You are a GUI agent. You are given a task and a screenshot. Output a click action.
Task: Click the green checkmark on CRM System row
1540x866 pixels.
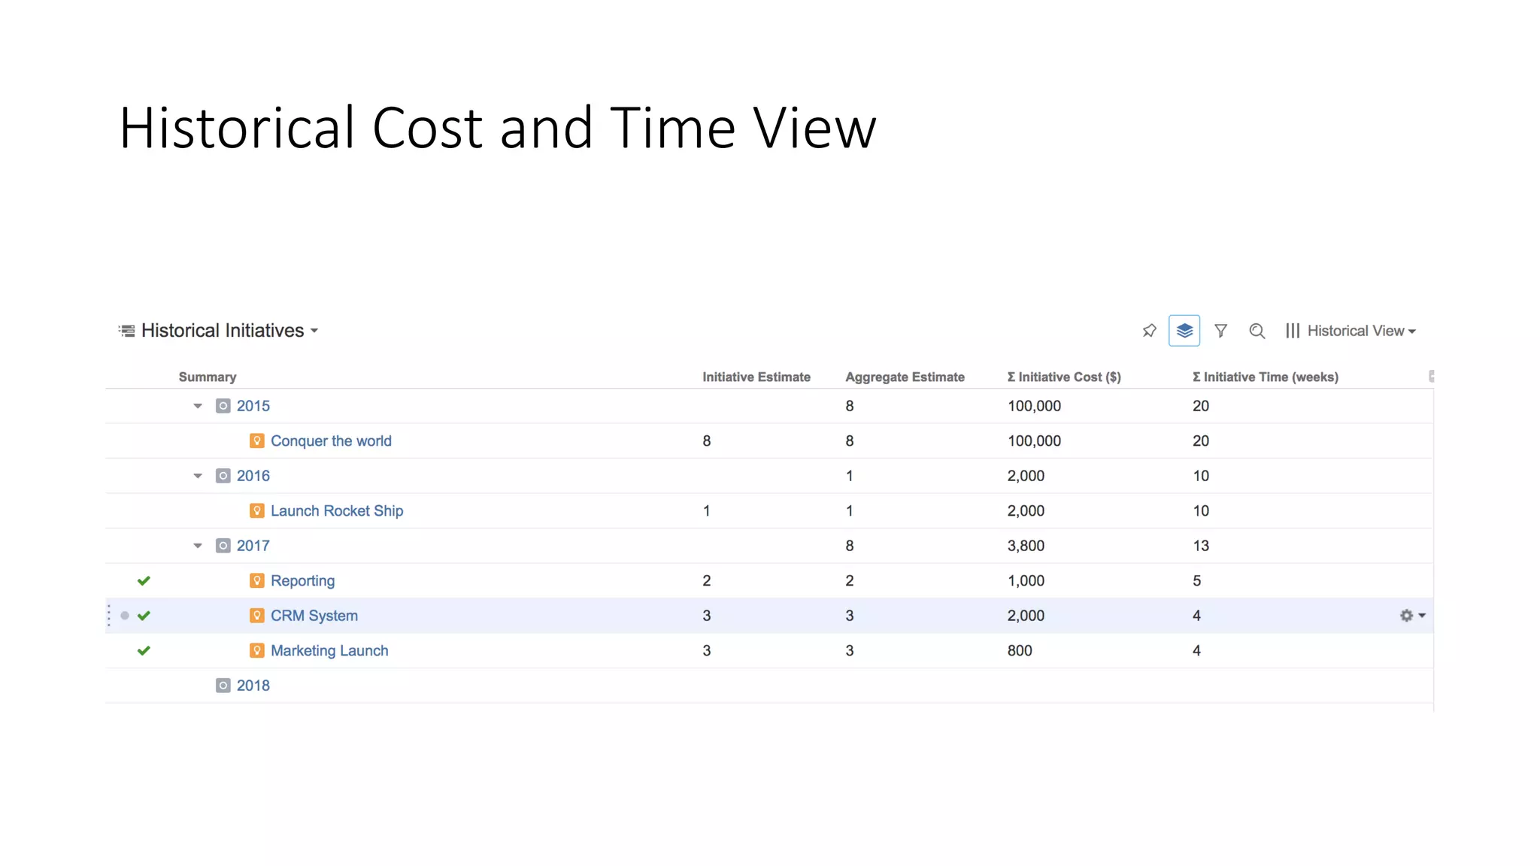(x=144, y=616)
